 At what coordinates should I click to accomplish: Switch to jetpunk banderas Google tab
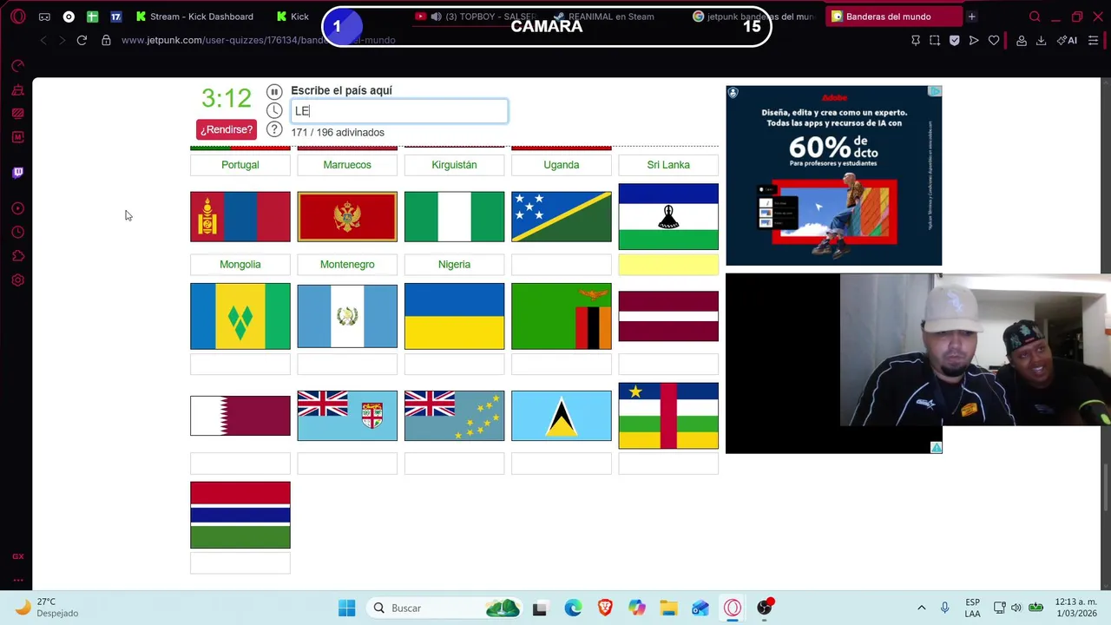coord(753,16)
